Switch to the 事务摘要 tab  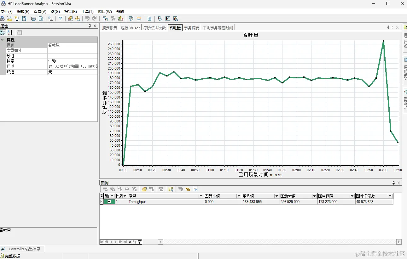coord(192,28)
